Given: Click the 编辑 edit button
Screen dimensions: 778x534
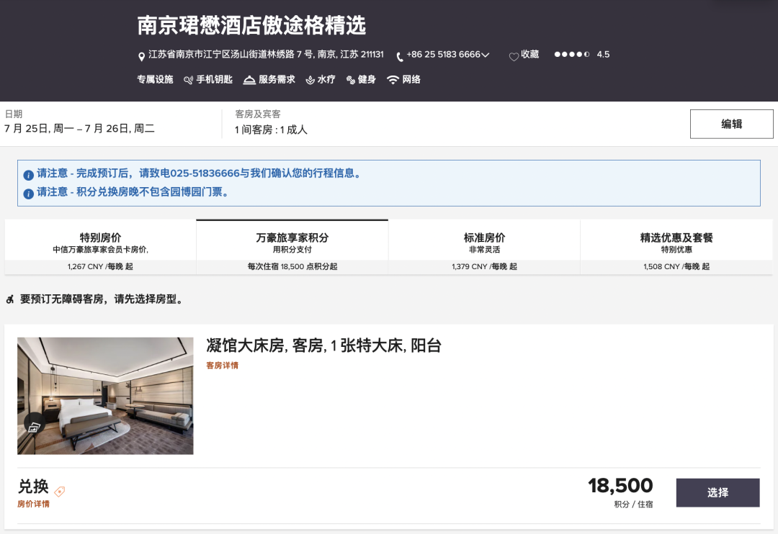Looking at the screenshot, I should (731, 124).
